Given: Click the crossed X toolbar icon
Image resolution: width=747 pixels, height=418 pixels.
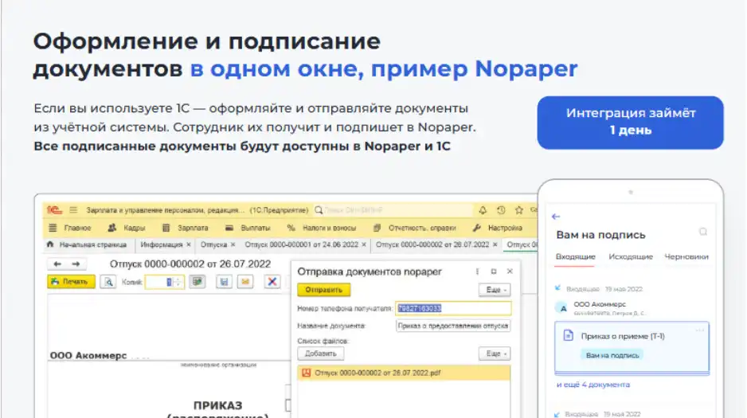Looking at the screenshot, I should coord(272,282).
